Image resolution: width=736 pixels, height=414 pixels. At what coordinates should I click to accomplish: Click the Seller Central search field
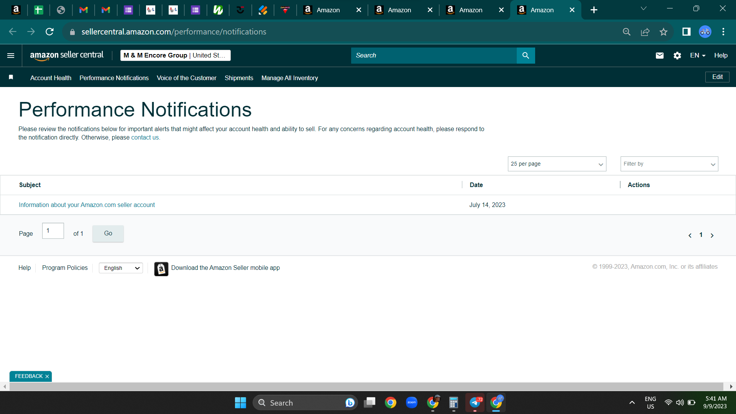(x=434, y=56)
